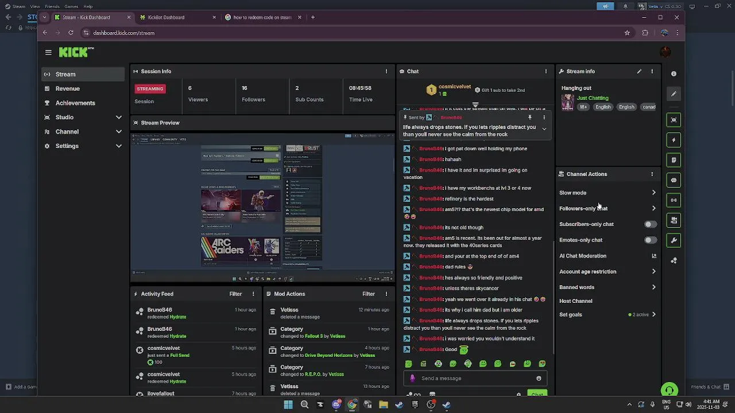
Task: Expand Set goals arrow
Action: [653, 314]
